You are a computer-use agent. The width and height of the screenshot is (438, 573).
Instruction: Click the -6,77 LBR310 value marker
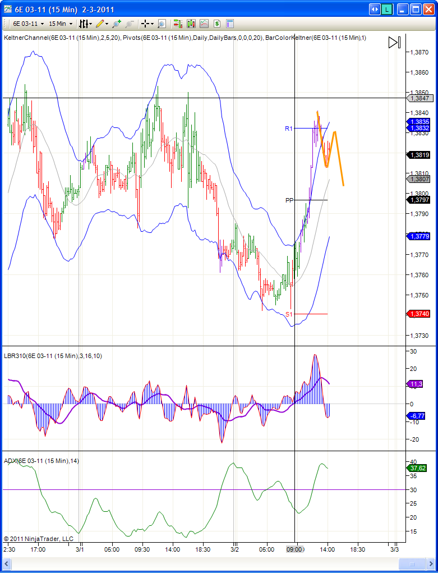point(416,416)
